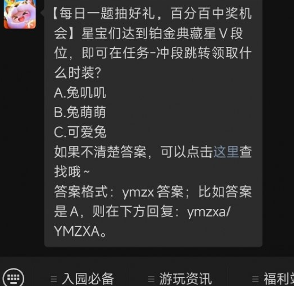The image size is (294, 286).
Task: Tap the 每日一题抽好礼 headline text
Action: (x=107, y=14)
